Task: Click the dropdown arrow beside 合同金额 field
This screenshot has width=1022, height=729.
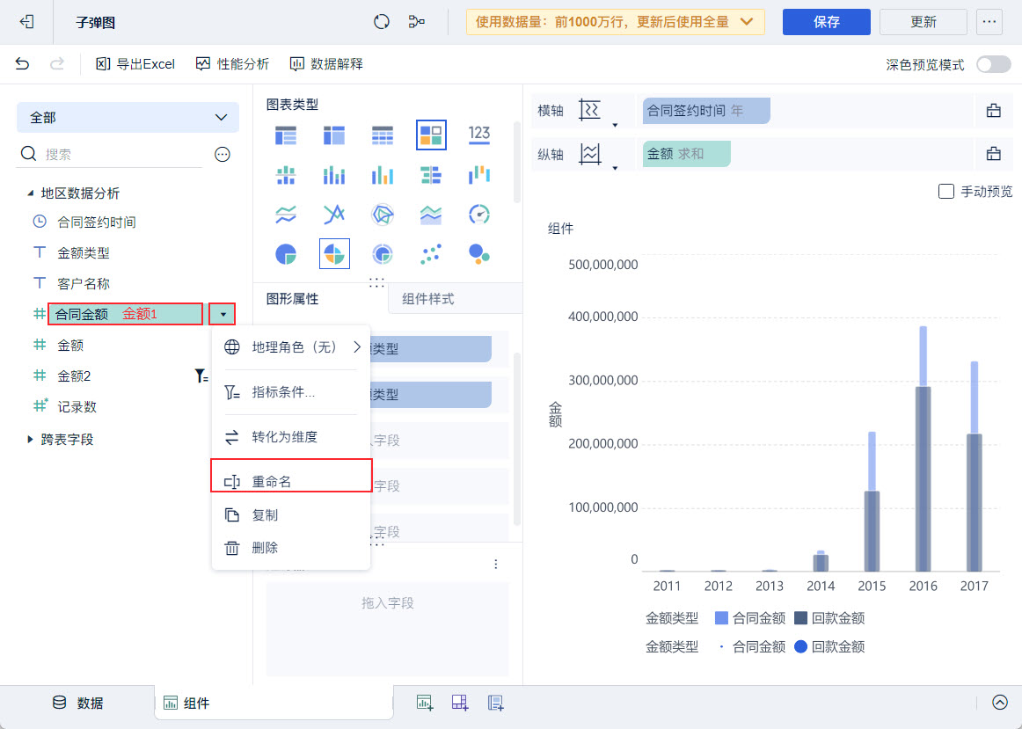Action: click(223, 315)
